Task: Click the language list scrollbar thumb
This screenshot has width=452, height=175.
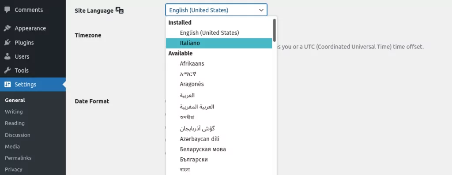Action: pyautogui.click(x=275, y=30)
